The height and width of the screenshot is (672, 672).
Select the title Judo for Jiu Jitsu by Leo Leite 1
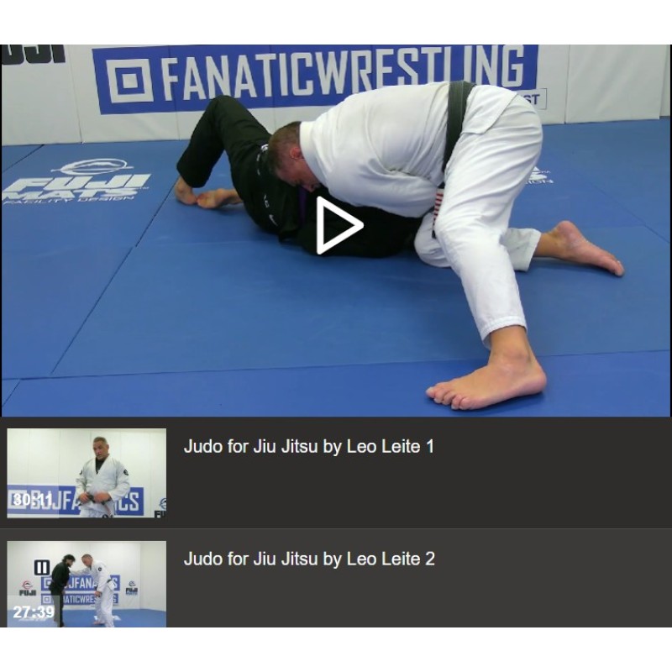click(x=308, y=447)
